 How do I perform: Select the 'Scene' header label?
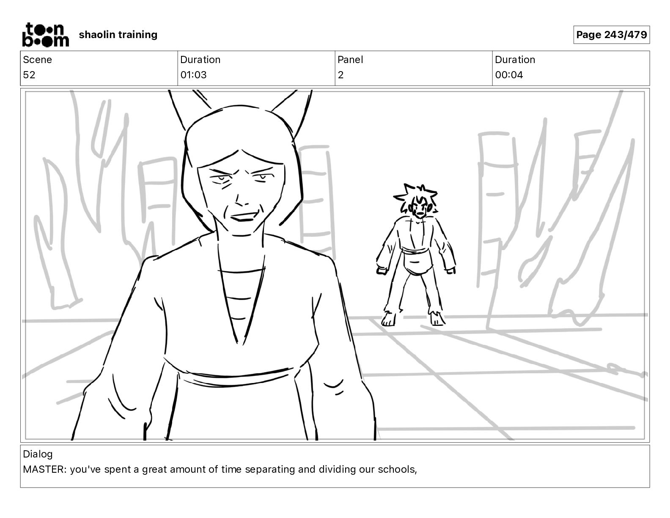37,60
